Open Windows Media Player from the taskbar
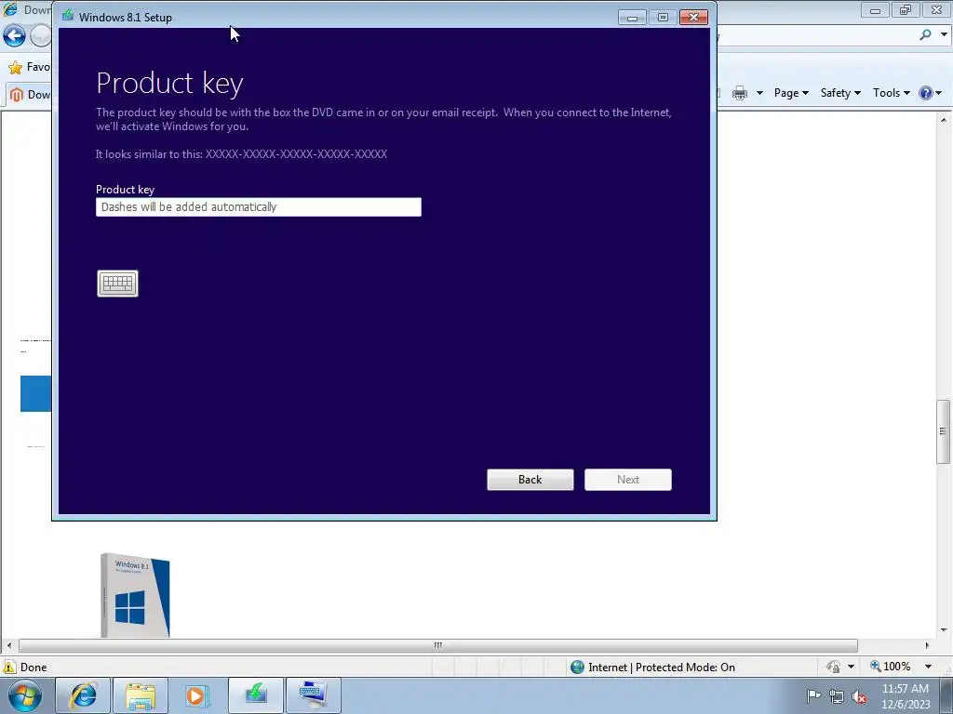 pyautogui.click(x=197, y=695)
